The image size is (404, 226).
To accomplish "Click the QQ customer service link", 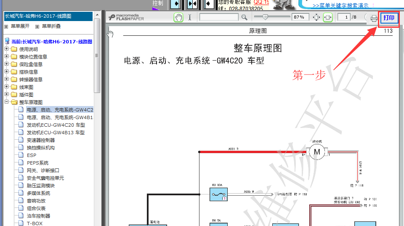I will (261, 3).
